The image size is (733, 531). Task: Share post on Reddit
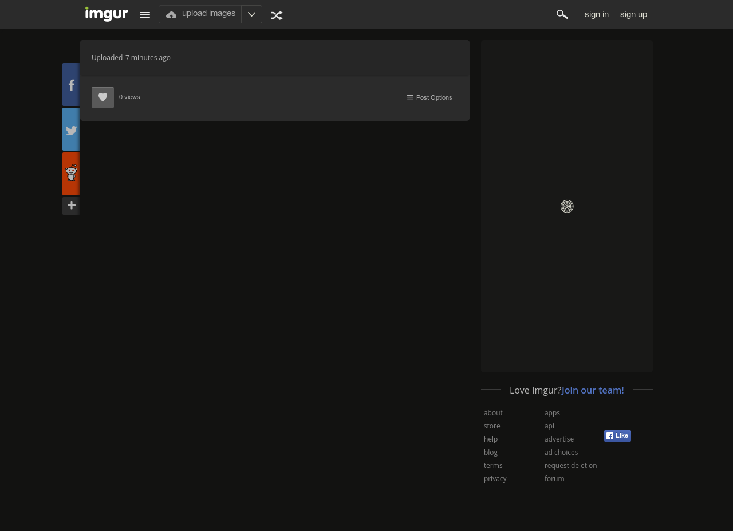(x=71, y=174)
